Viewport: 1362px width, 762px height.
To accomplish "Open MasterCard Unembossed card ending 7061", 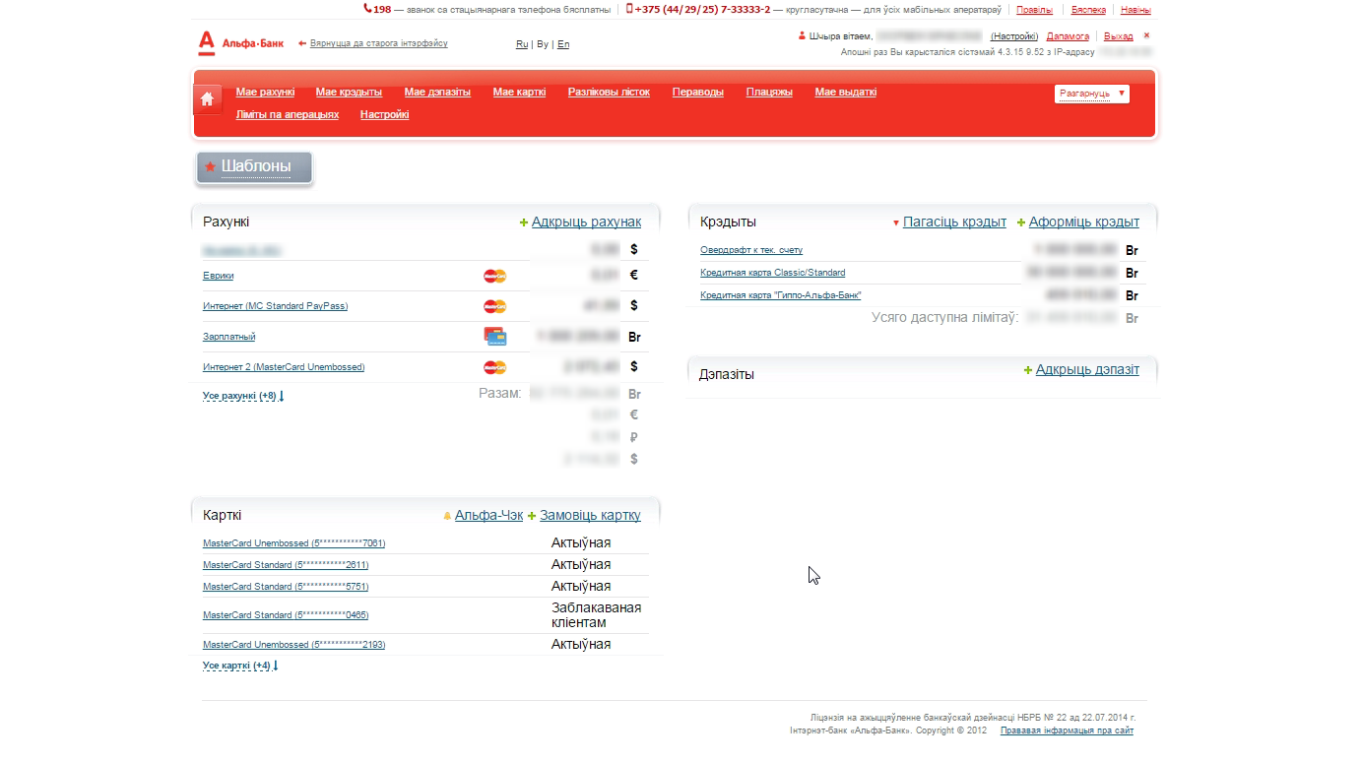I will pyautogui.click(x=294, y=543).
